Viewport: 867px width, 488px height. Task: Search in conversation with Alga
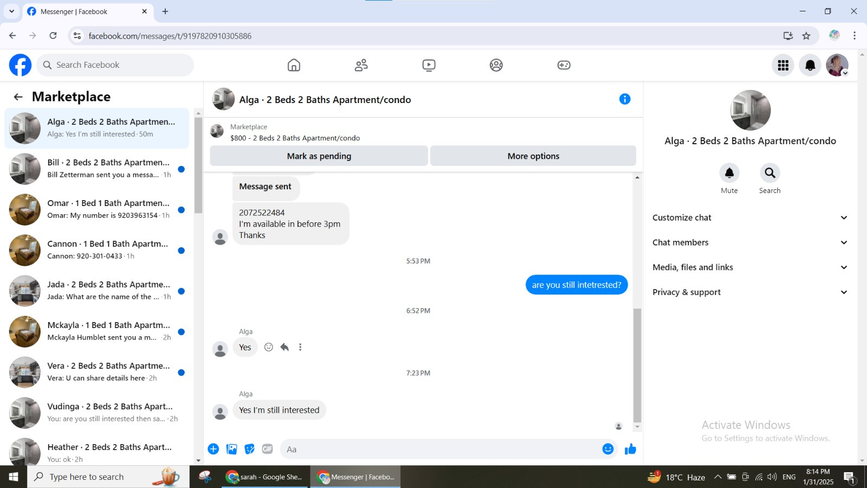pos(769,173)
